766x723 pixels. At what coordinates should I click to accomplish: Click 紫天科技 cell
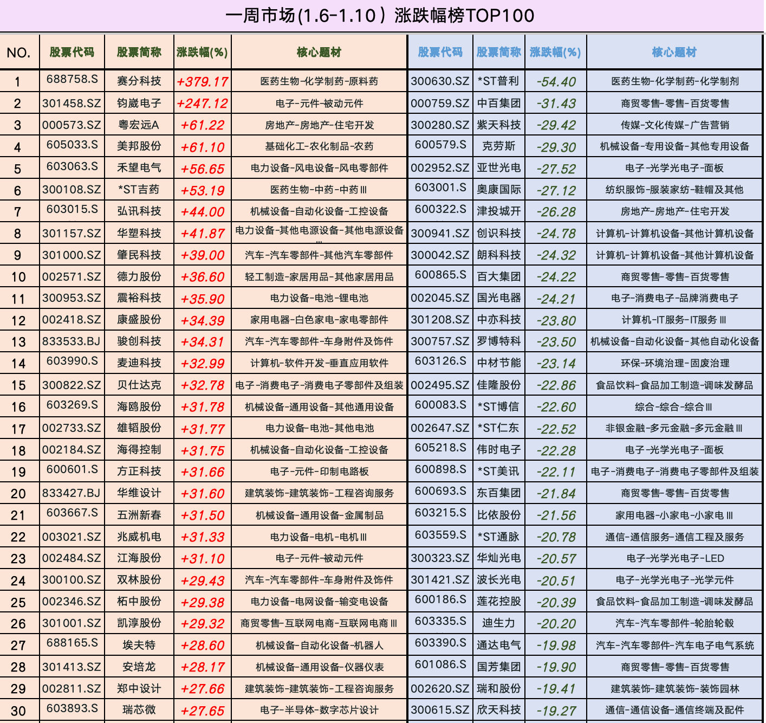[499, 125]
